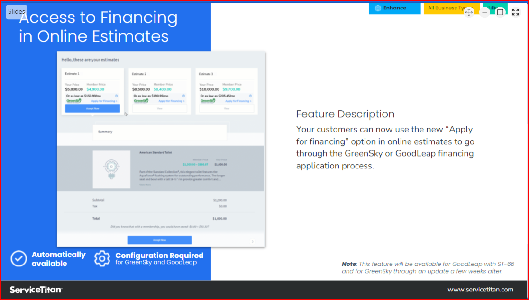Click the GreenSky logo in Estimate 3

[208, 101]
